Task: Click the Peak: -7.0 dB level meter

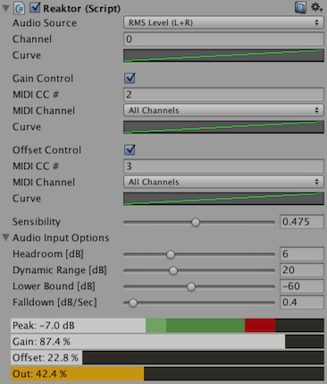Action: (x=167, y=325)
